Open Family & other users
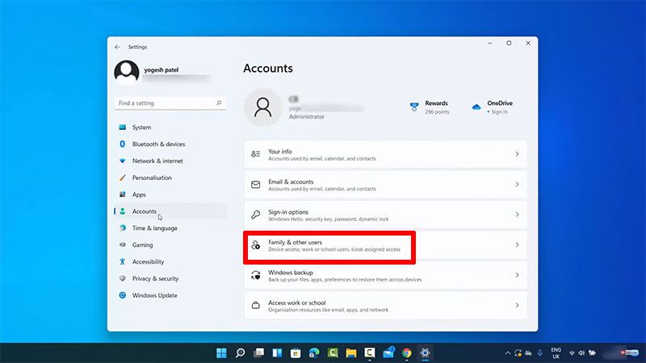The image size is (646, 363). pyautogui.click(x=386, y=245)
